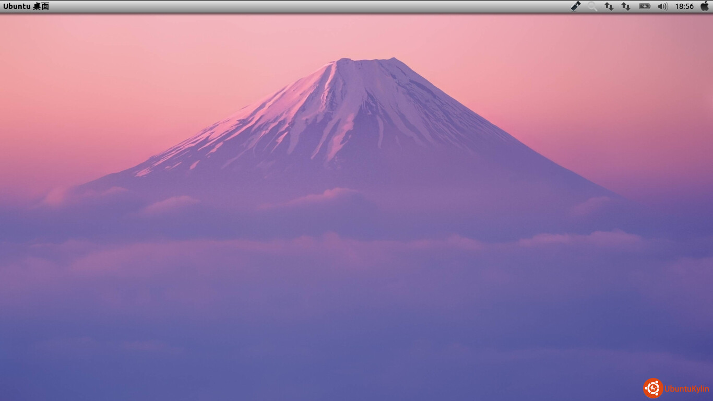Click the orange "UbuntuKylin" text
Screen dimensions: 713x401
[687, 389]
